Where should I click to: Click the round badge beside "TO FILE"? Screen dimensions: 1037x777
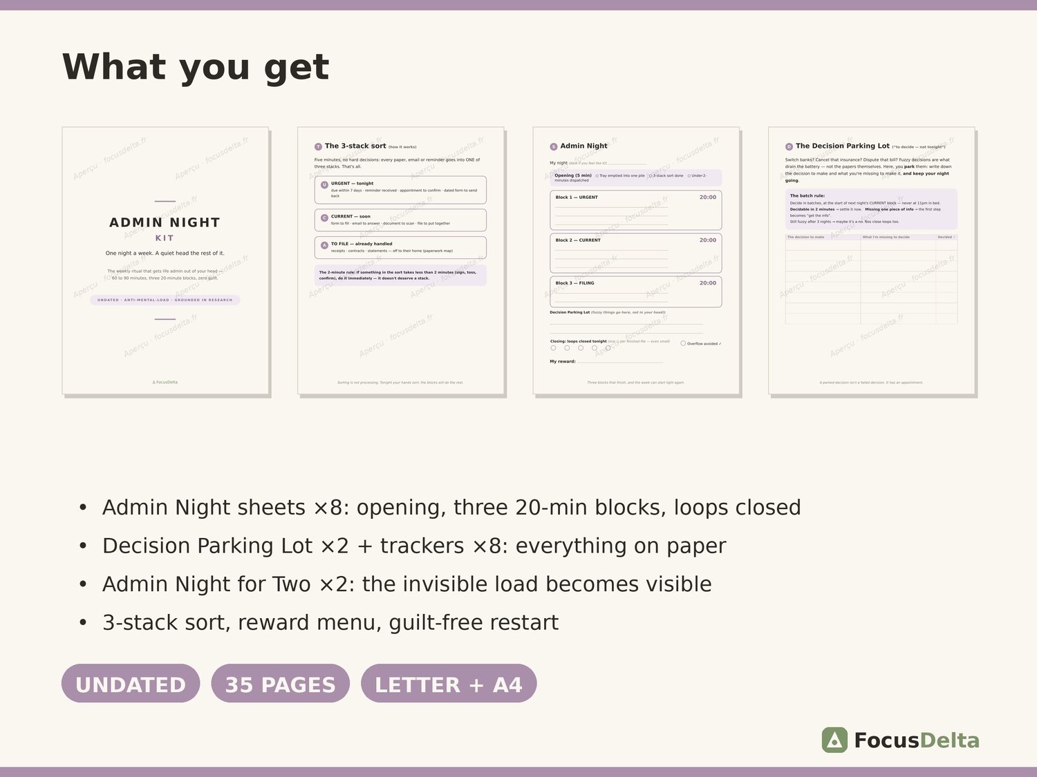[324, 245]
